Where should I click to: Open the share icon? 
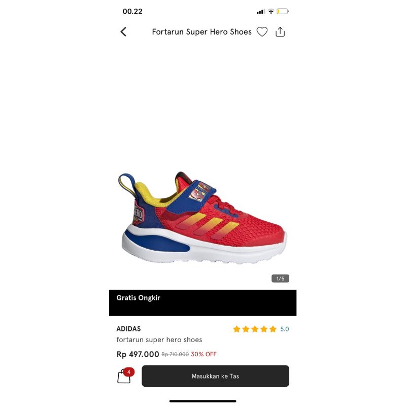tap(280, 32)
